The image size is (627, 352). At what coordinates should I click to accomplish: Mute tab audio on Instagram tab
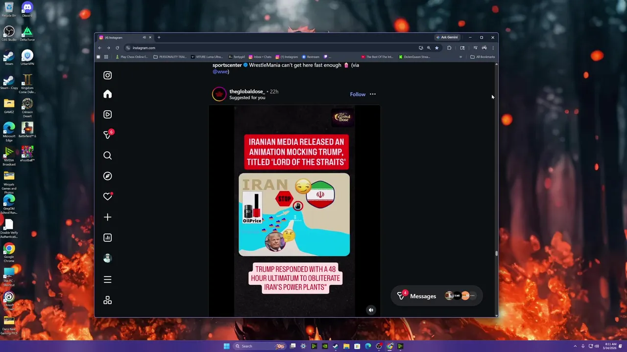[144, 38]
